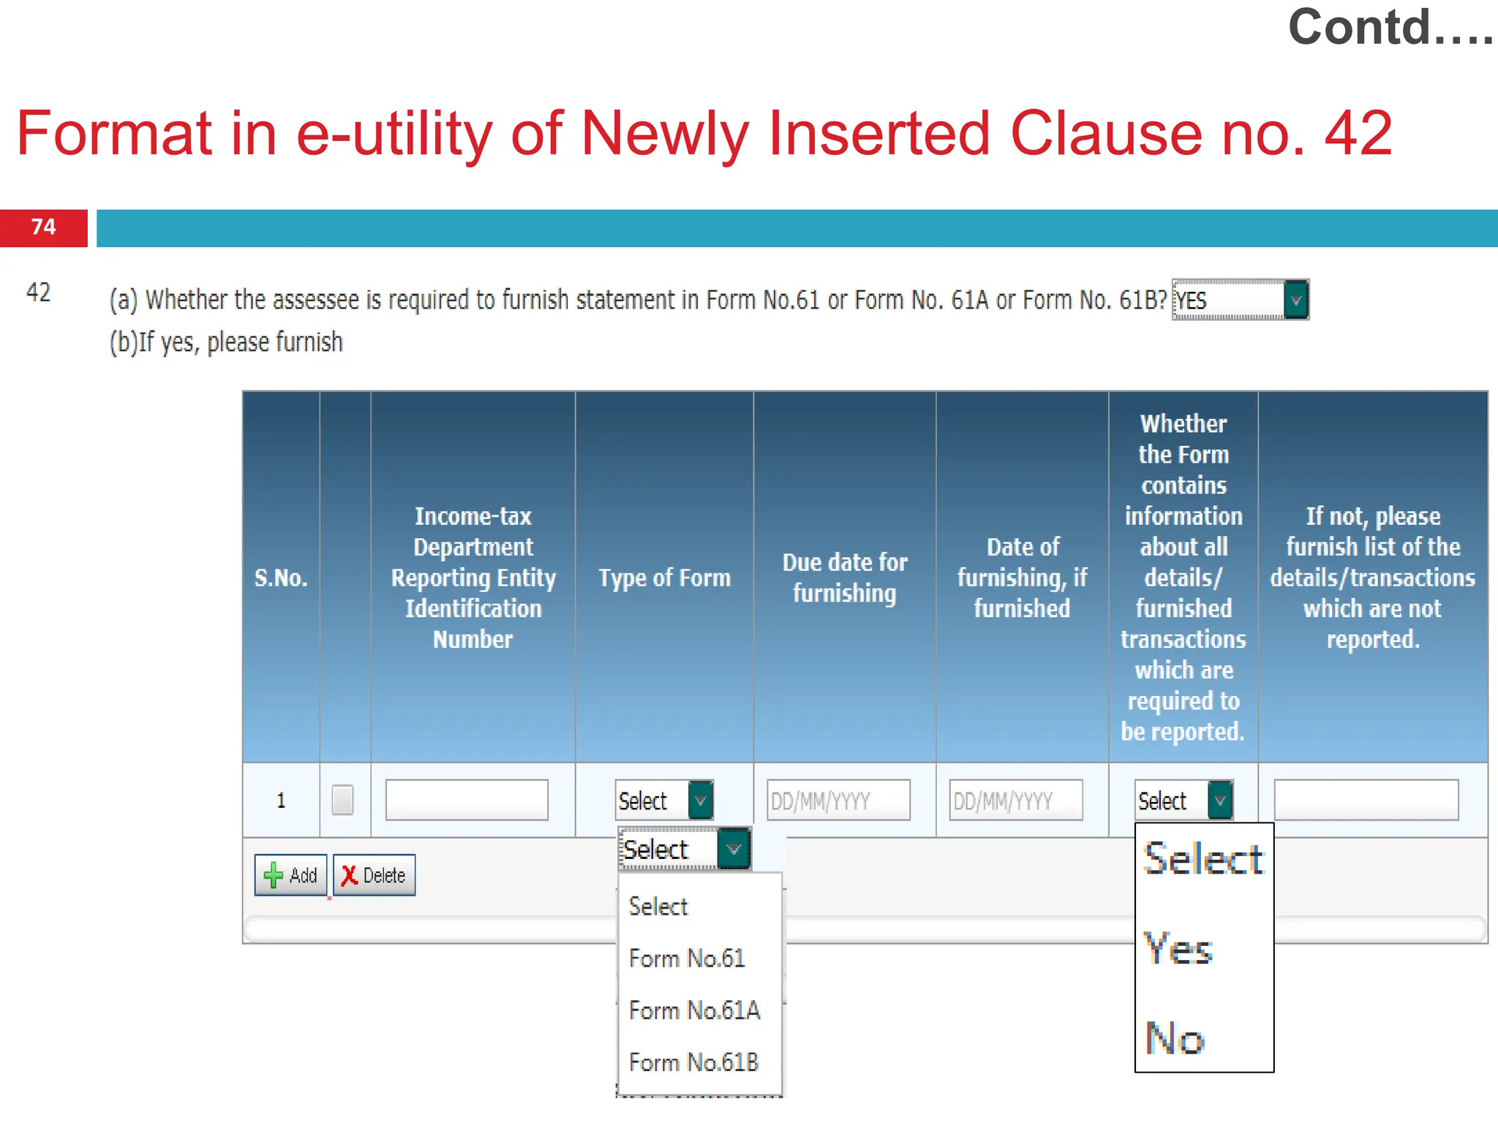Click the red X icon on Delete
The width and height of the screenshot is (1498, 1123).
pyautogui.click(x=350, y=875)
